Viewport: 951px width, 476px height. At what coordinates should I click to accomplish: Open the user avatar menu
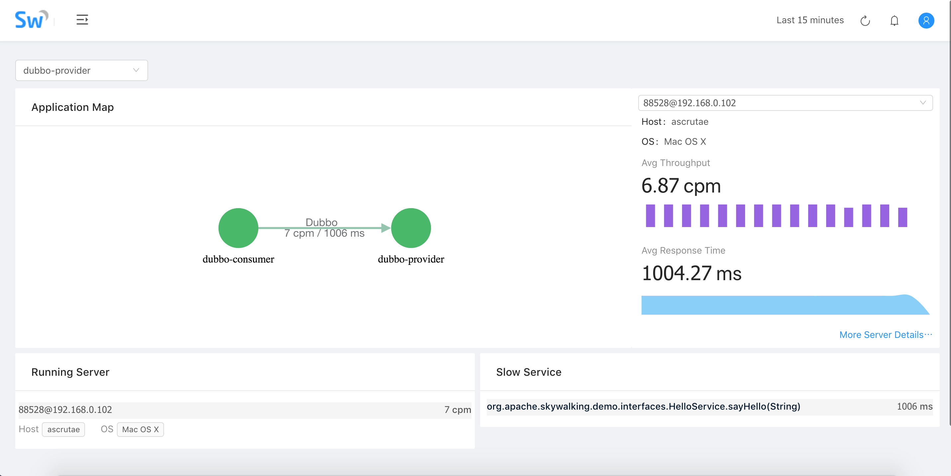tap(926, 21)
